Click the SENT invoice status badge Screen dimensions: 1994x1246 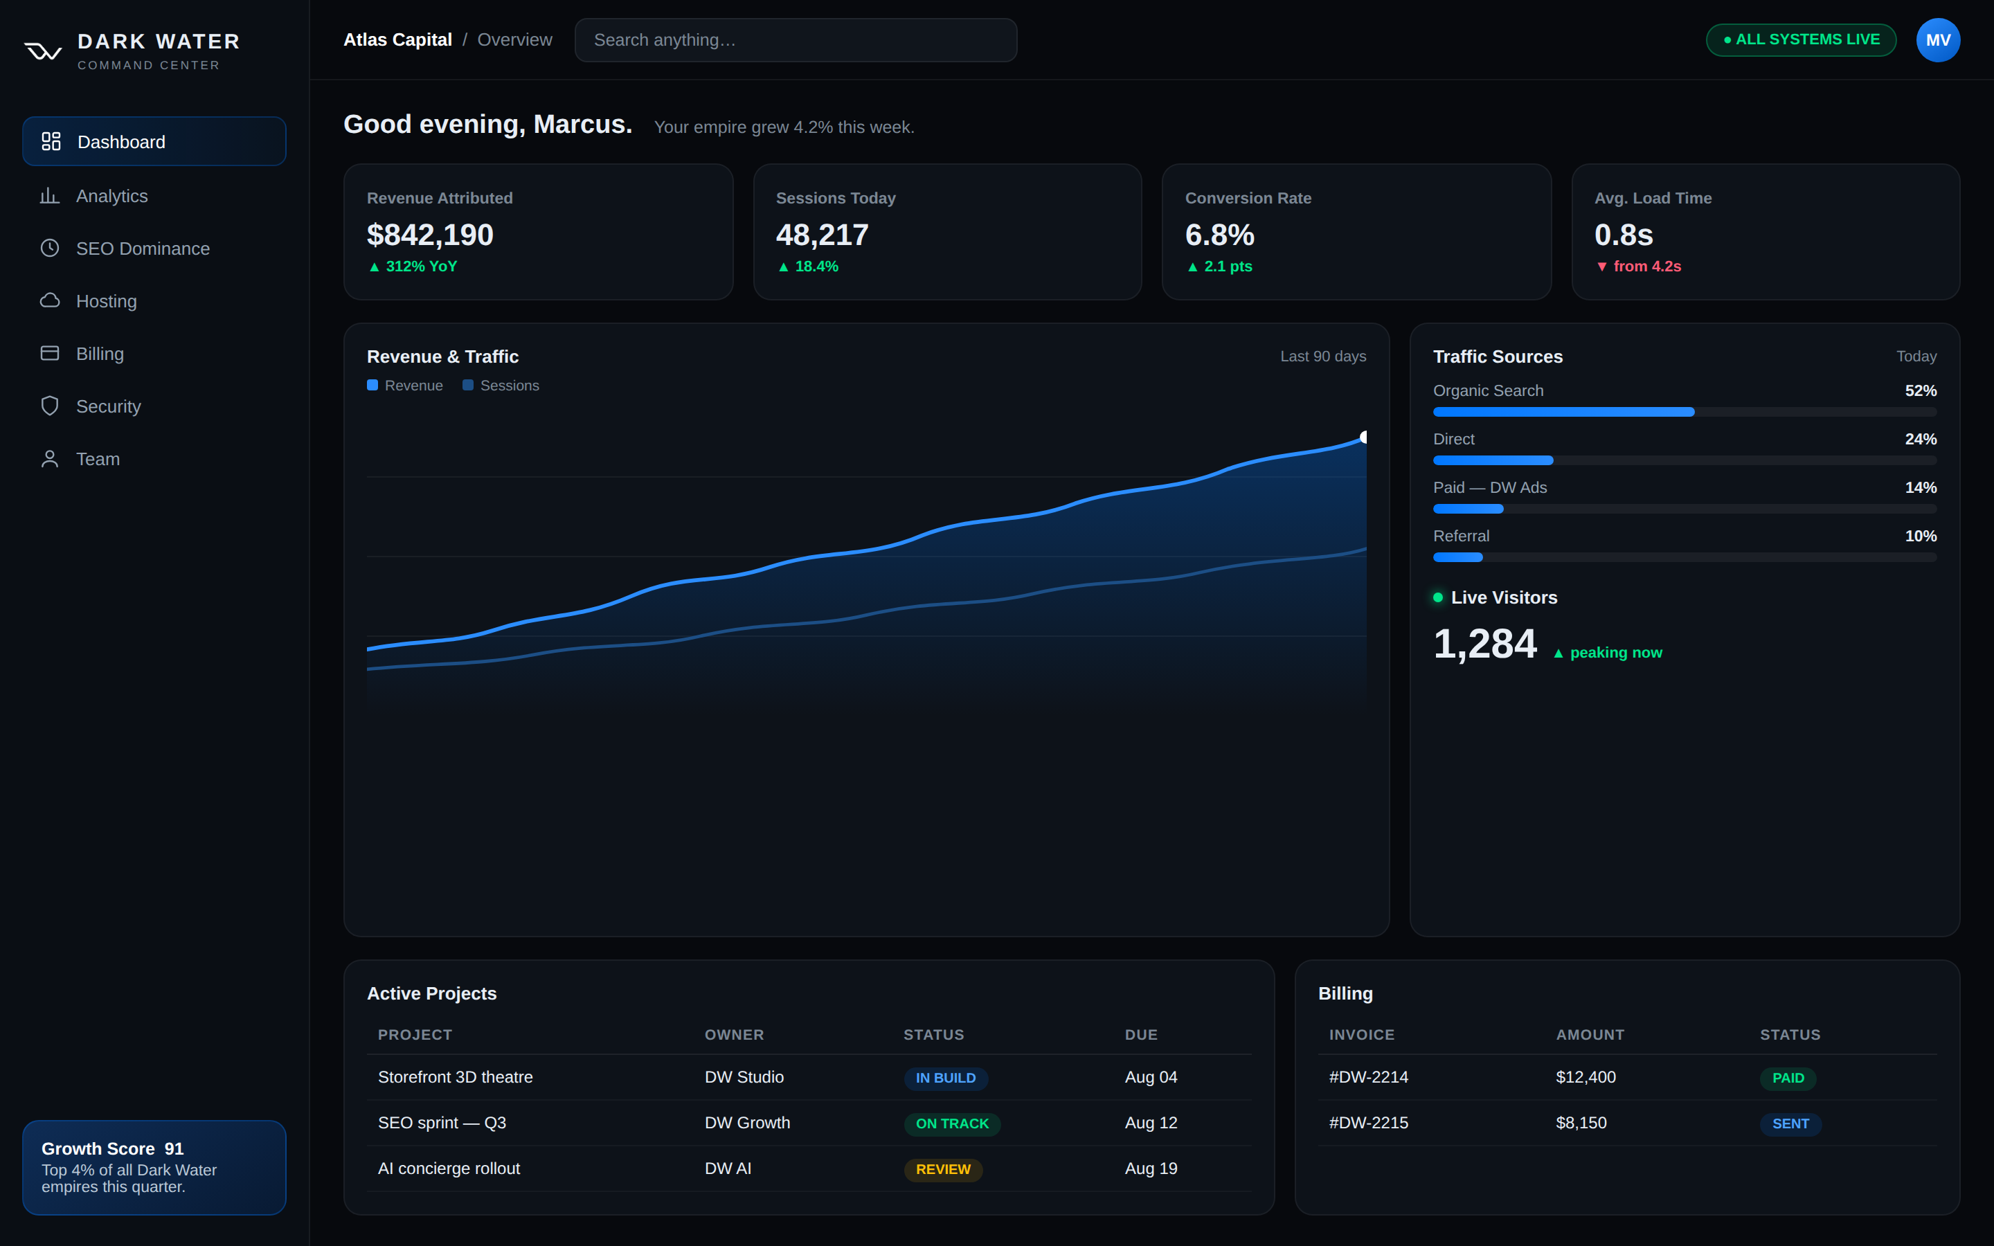[1790, 1124]
